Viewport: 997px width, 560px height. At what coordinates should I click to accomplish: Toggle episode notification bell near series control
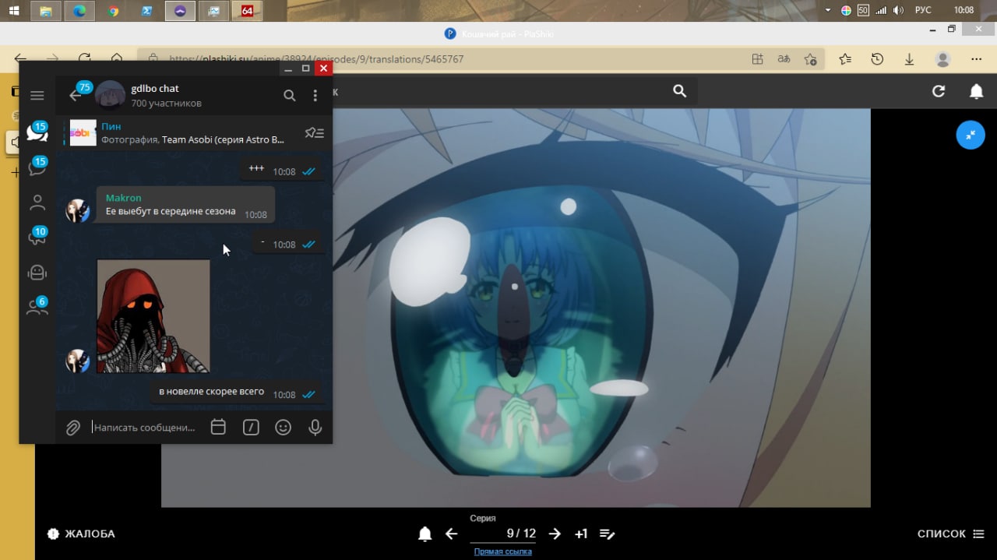[425, 534]
